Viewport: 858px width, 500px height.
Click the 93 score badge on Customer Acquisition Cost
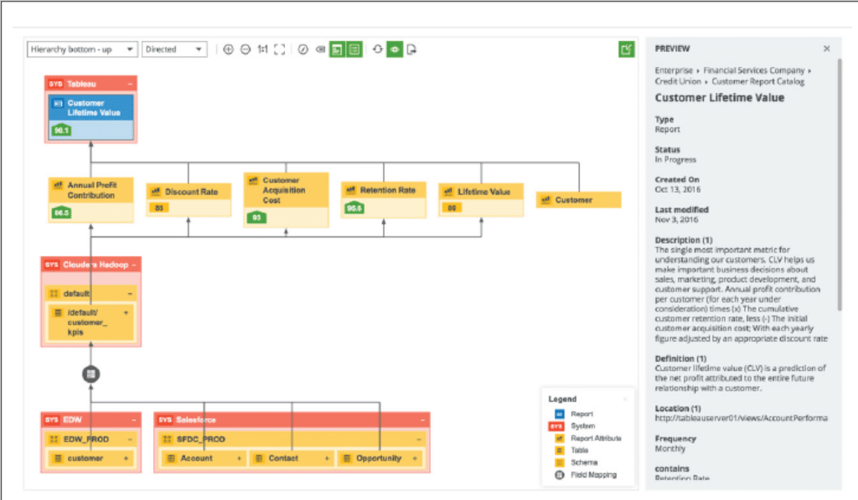(256, 217)
